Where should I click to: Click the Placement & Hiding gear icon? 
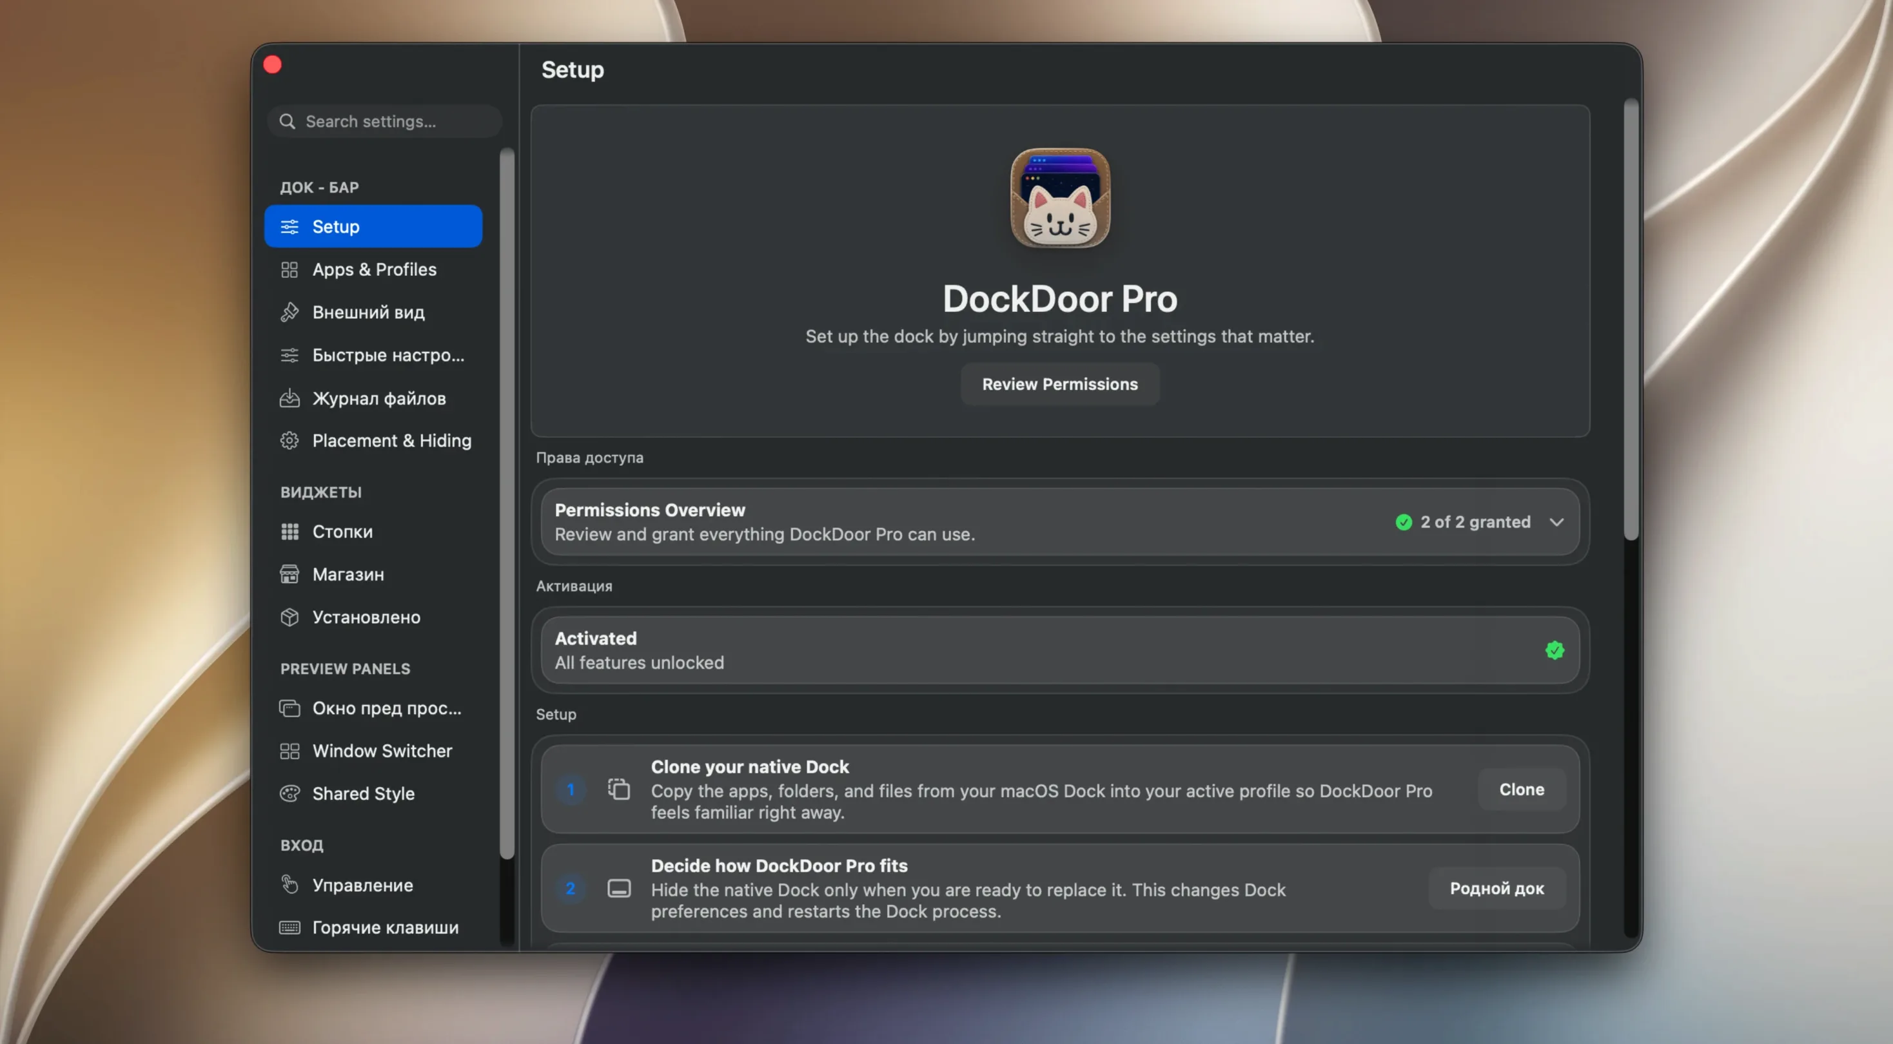click(x=289, y=441)
